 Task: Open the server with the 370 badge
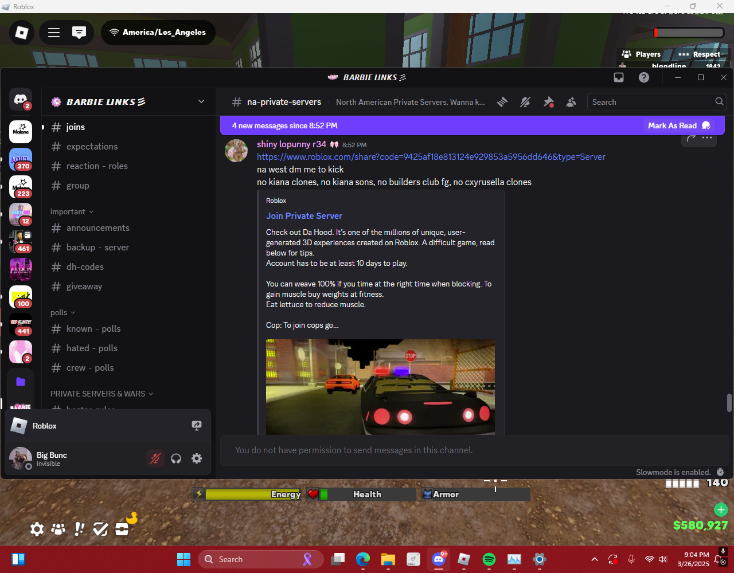point(21,159)
